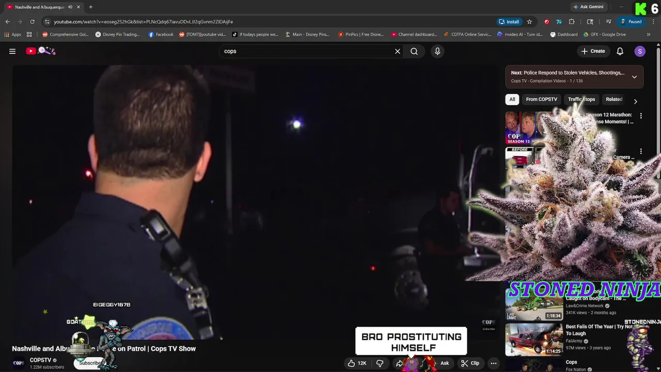Open the COPSTV channel name
661x372 pixels.
point(40,360)
